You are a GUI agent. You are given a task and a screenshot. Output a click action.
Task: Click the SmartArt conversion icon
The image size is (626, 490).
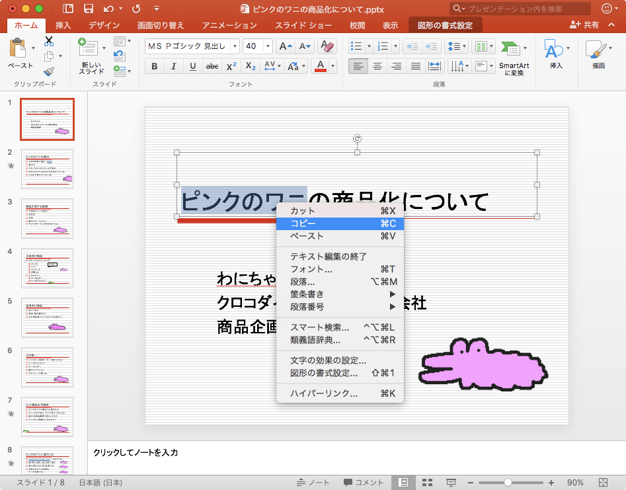pos(512,58)
